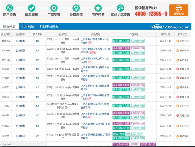Viewport: 195px width, 147px height.
Task: Click 处理反馈 status icon for complaint 686091
Action: (x=178, y=115)
